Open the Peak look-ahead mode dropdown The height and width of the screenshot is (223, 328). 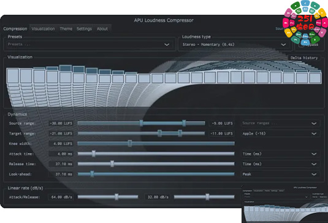280,174
